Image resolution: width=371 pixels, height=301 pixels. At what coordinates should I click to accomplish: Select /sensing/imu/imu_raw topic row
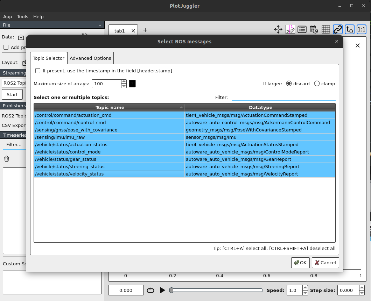pos(184,137)
